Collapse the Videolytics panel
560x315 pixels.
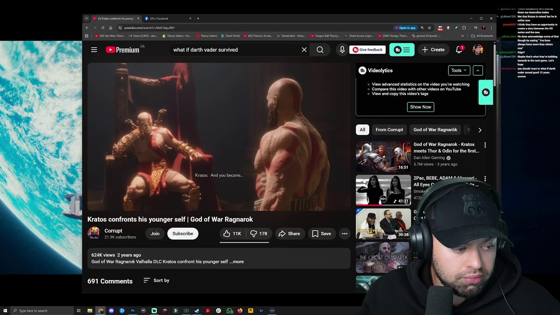[478, 70]
